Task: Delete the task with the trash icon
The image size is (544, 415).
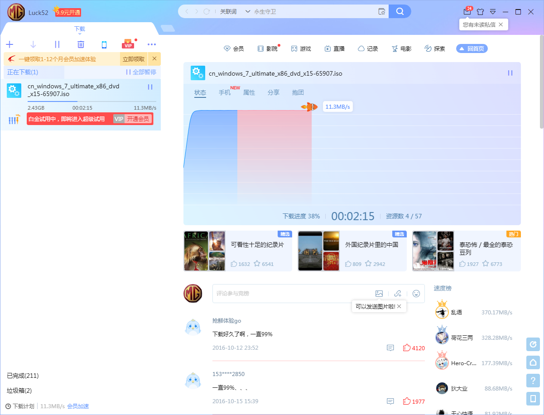Action: point(81,44)
